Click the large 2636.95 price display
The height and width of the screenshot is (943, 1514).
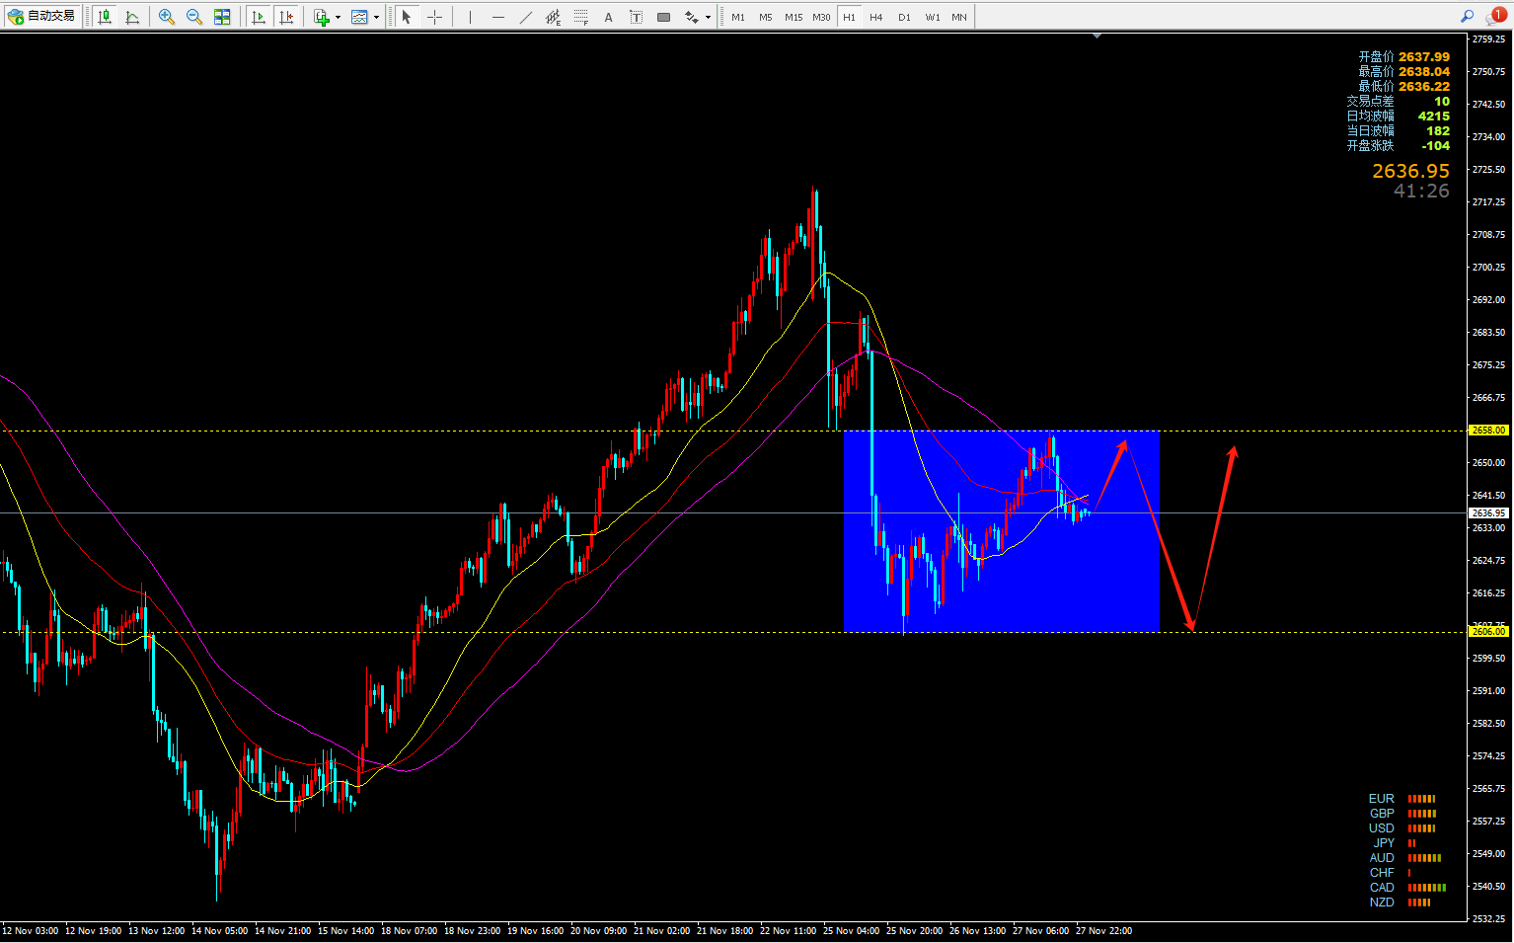(1411, 172)
